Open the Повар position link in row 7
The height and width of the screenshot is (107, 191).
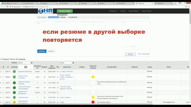click(x=62, y=102)
